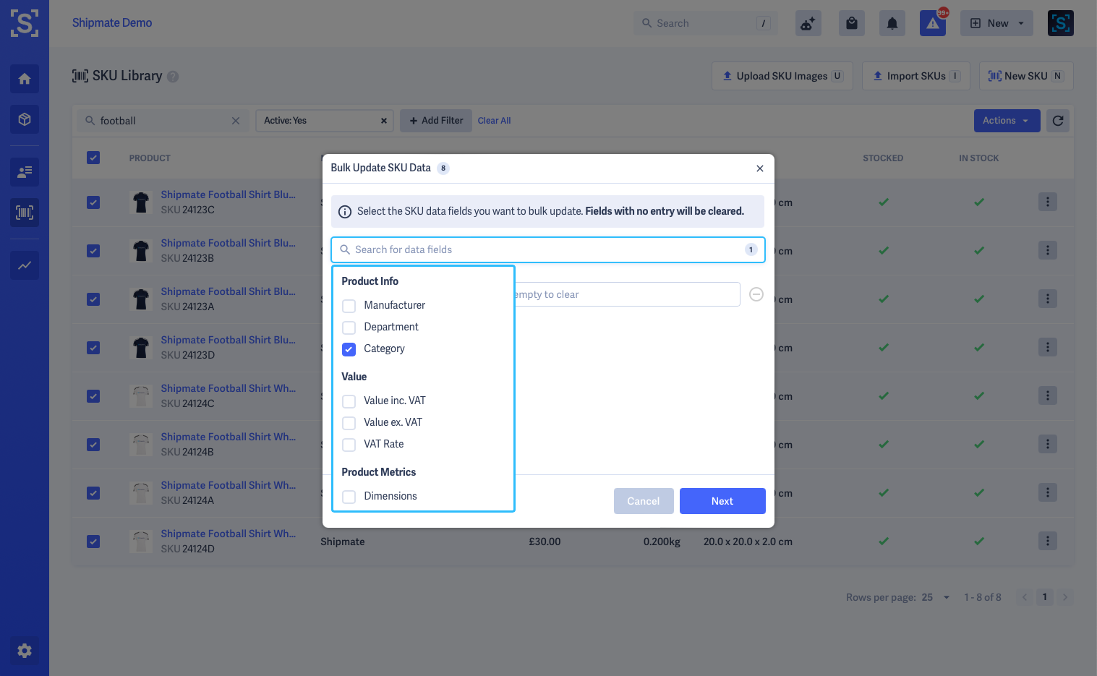The height and width of the screenshot is (676, 1097).
Task: Open row menu for SKU 24124A
Action: [x=1048, y=492]
